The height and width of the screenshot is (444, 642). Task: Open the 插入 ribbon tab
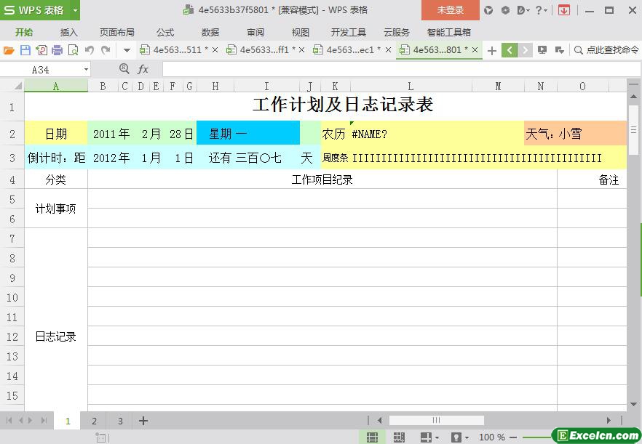pos(68,32)
